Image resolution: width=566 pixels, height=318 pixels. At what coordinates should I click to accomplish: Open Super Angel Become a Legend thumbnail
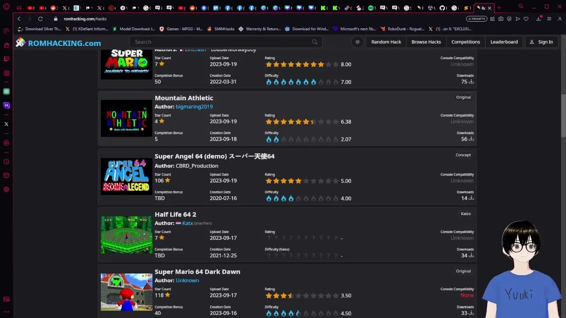126,177
